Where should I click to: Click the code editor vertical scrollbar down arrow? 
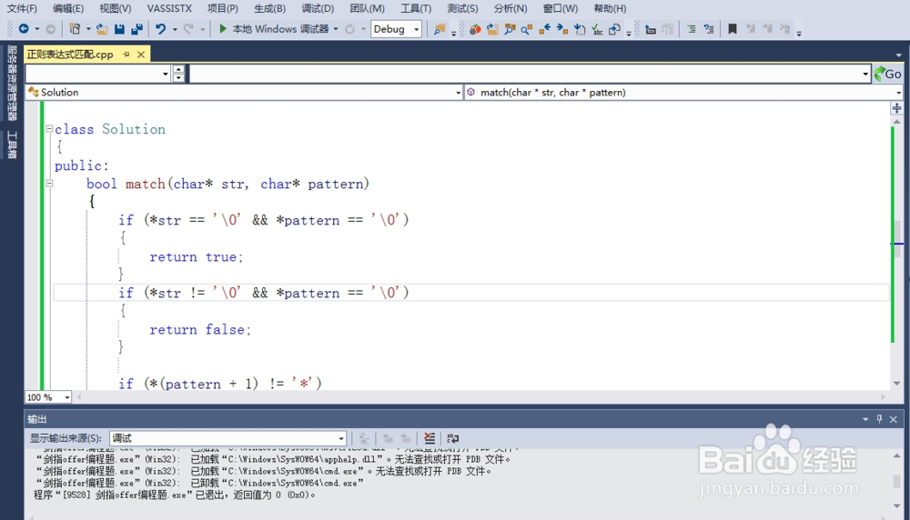click(896, 384)
